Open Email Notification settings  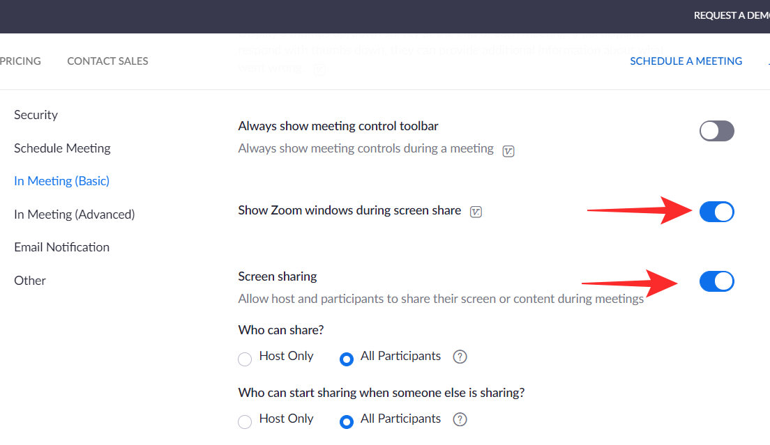click(61, 247)
